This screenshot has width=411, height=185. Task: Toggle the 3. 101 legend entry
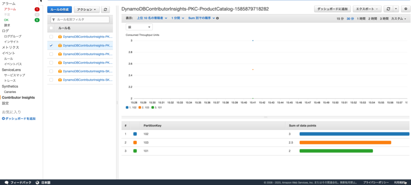click(x=157, y=107)
